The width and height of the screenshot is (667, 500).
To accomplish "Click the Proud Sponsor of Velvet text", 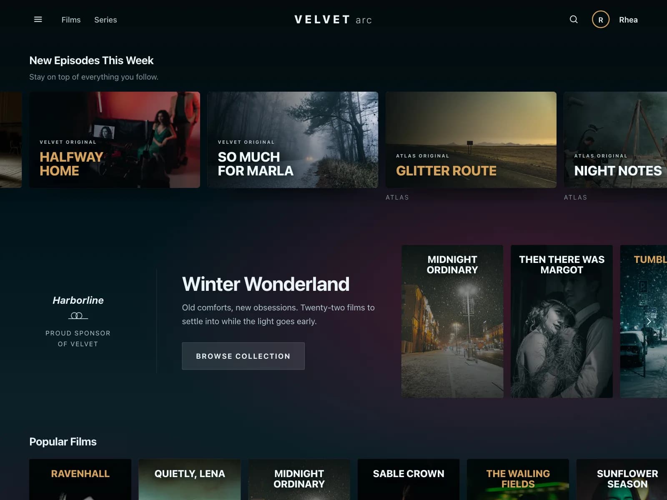I will point(78,338).
